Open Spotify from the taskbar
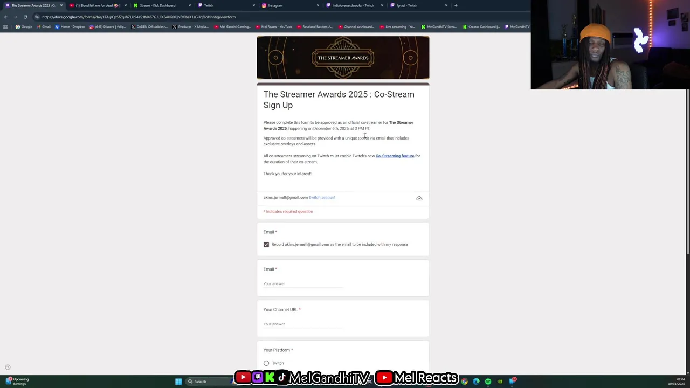Image resolution: width=690 pixels, height=388 pixels. tap(488, 382)
